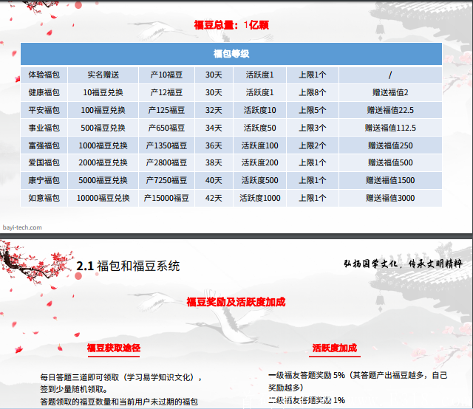The height and width of the screenshot is (409, 473).
Task: Click the '上限8个' cell
Action: pyautogui.click(x=313, y=92)
